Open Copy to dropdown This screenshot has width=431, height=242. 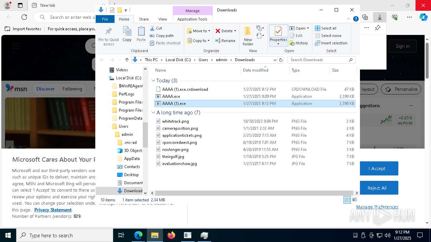(x=198, y=41)
